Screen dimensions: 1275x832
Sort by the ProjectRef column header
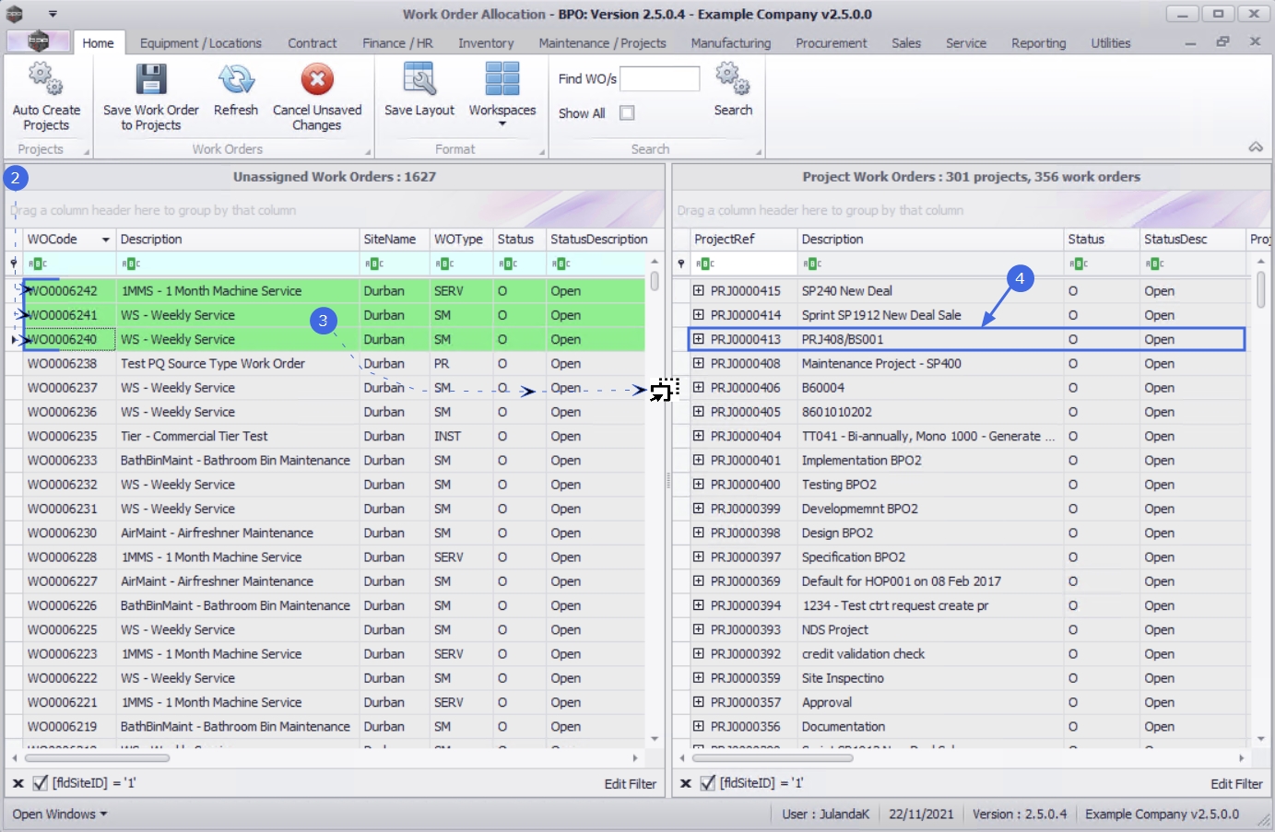point(744,240)
